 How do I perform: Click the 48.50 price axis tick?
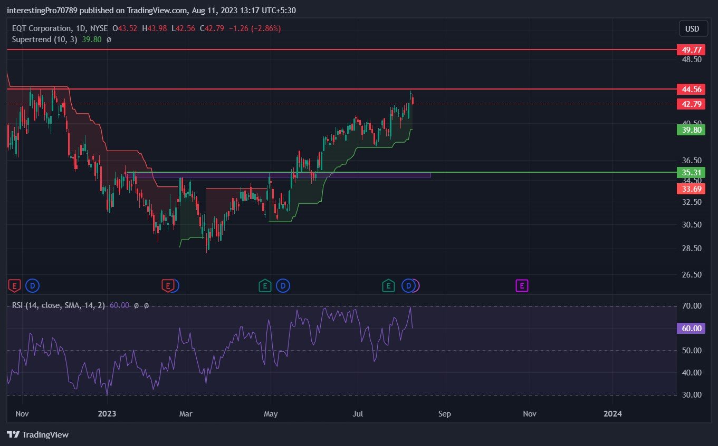pos(691,60)
